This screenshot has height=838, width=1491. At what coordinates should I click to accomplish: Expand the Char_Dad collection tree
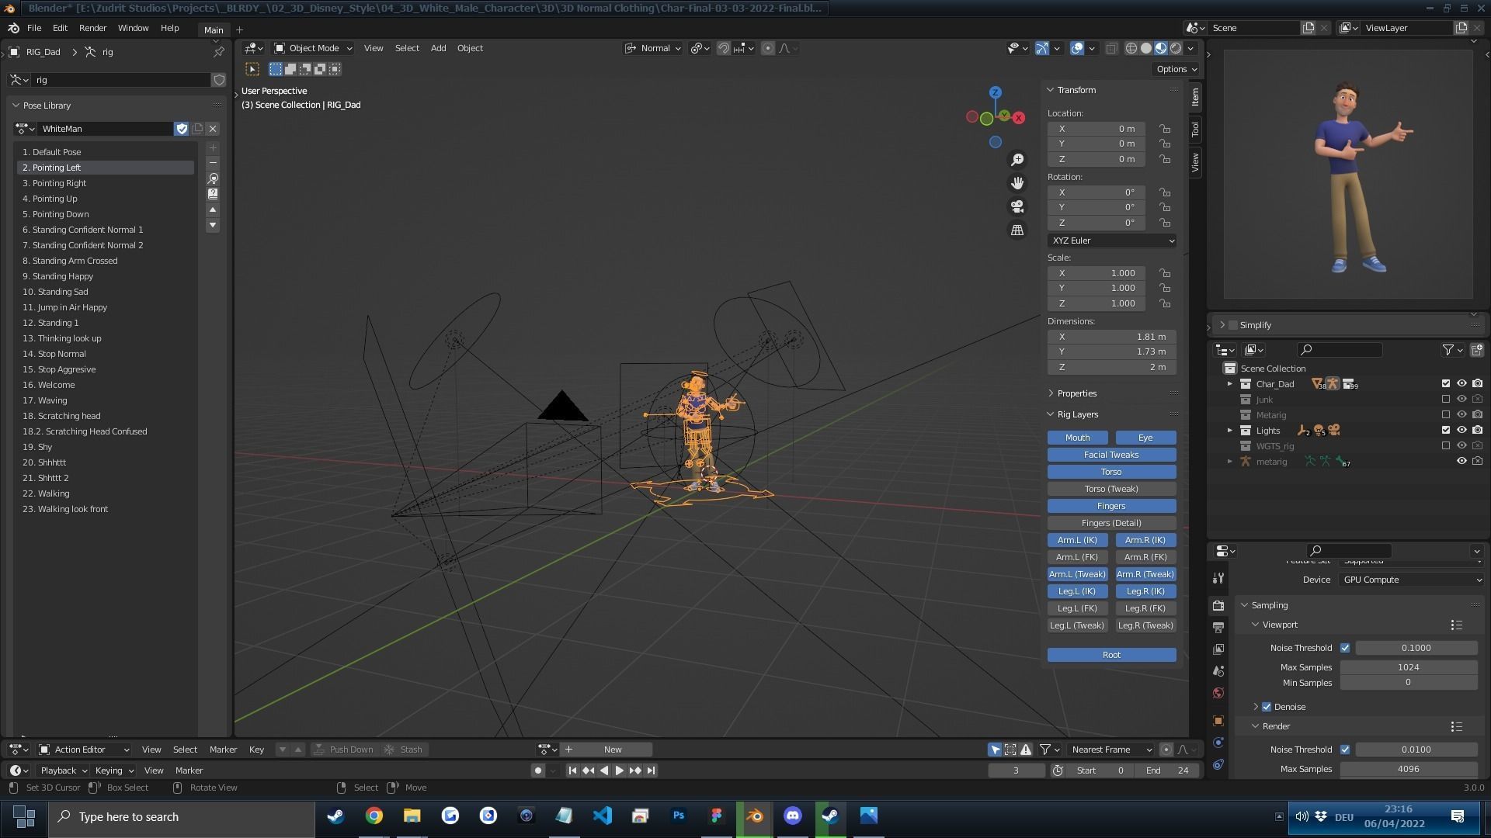point(1230,384)
